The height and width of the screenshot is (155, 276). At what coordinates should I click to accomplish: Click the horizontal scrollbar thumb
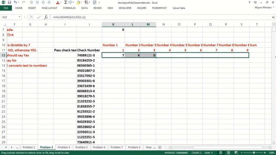(x=228, y=147)
